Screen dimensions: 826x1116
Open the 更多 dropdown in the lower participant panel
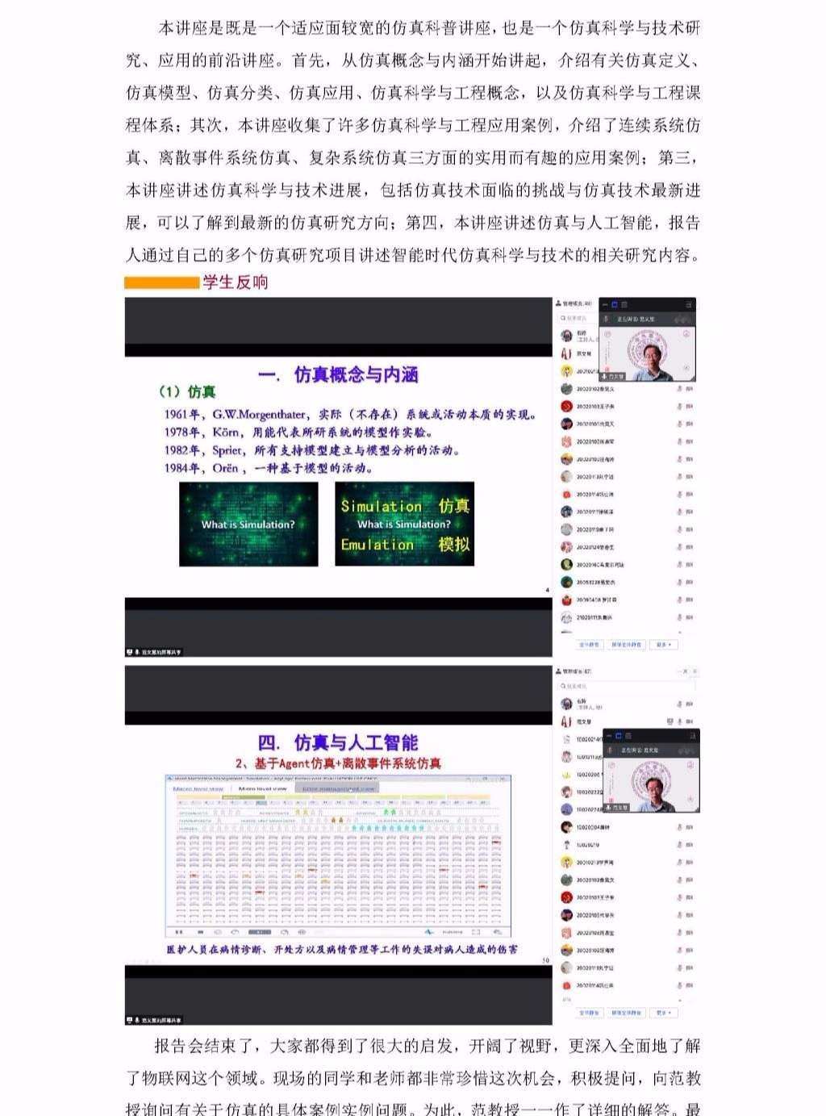click(663, 1012)
